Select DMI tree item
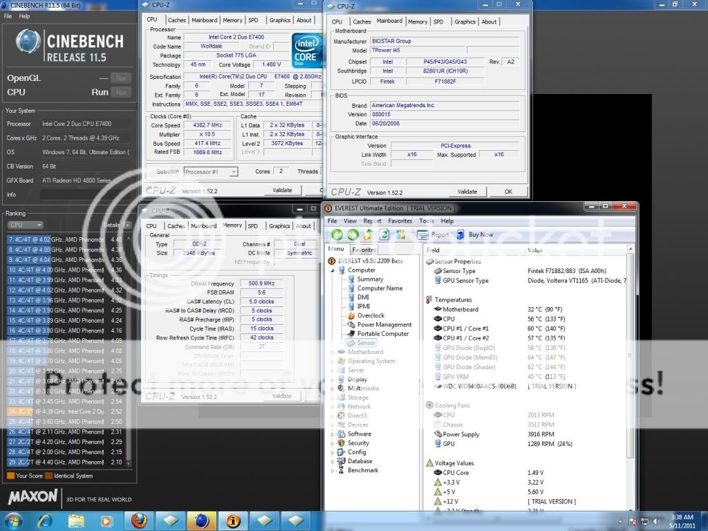Screen dimensions: 708x531 pyautogui.click(x=363, y=297)
